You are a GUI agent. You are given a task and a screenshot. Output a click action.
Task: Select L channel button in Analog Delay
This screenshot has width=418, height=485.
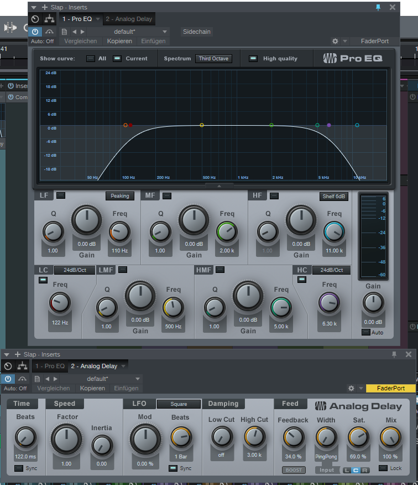pos(347,471)
